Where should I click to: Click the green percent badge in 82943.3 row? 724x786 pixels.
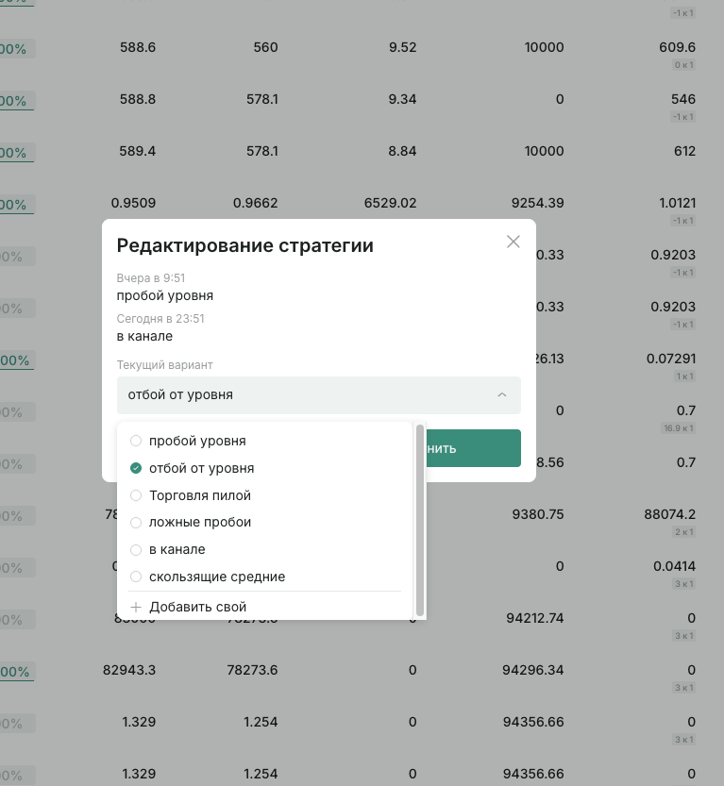tap(16, 672)
